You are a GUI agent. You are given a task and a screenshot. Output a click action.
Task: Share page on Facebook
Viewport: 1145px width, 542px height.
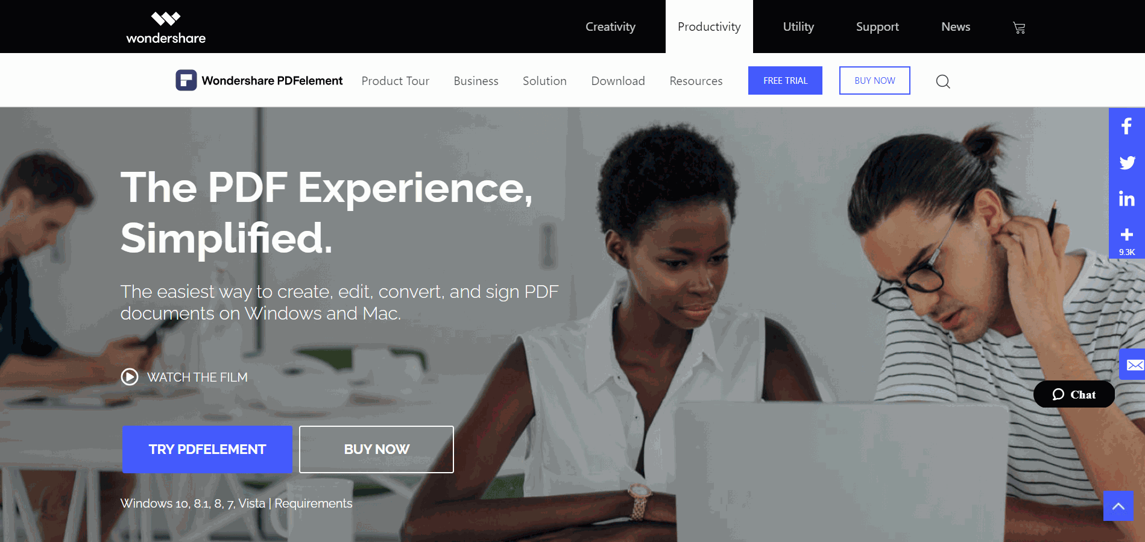pos(1126,126)
